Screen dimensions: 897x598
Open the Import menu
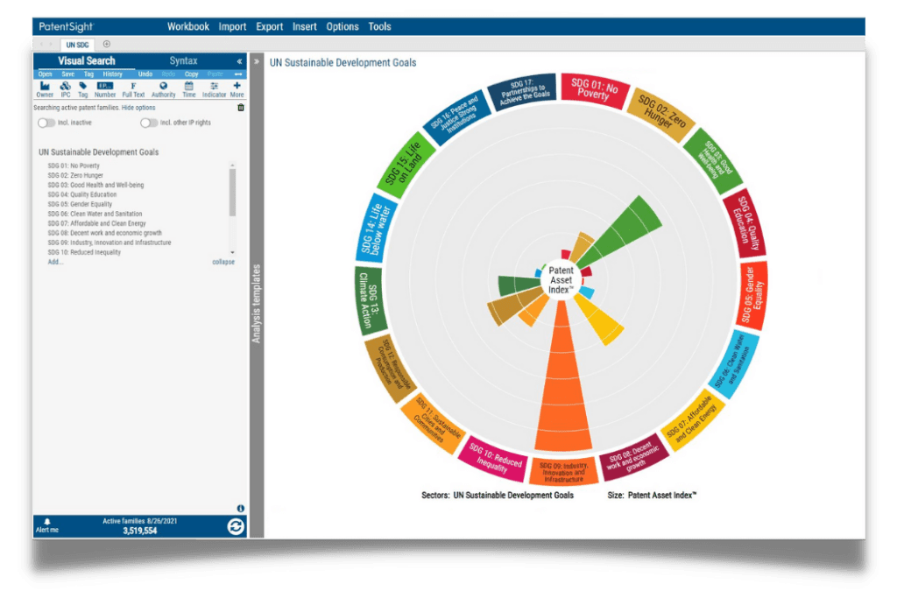[232, 26]
